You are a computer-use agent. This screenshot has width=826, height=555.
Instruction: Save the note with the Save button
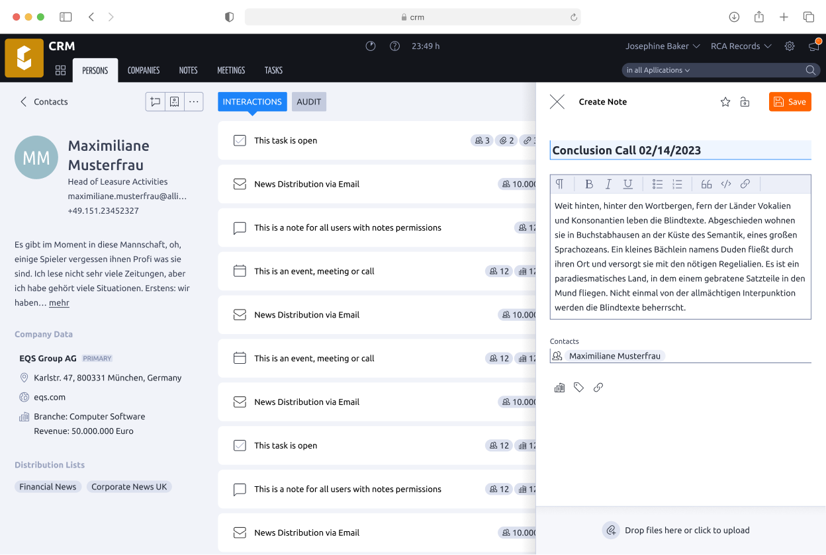point(790,101)
